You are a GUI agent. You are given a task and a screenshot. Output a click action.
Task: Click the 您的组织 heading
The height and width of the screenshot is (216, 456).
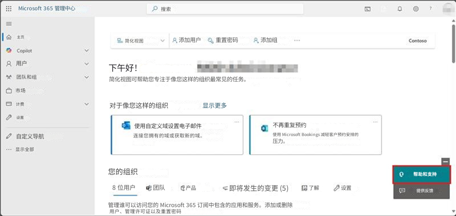click(x=123, y=172)
